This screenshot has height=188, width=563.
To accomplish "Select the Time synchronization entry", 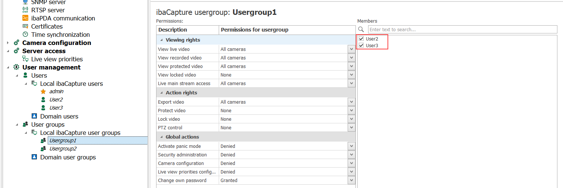I will [60, 35].
